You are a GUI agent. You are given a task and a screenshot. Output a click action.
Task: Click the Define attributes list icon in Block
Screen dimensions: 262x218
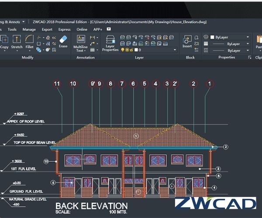196,50
